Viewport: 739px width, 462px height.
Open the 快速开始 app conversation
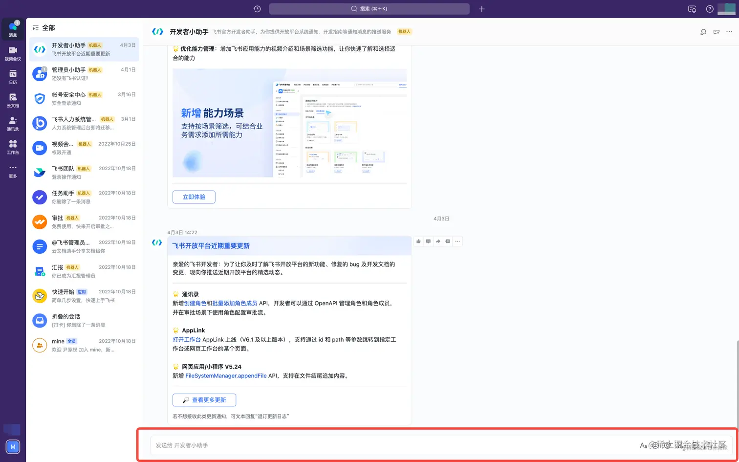pos(84,296)
